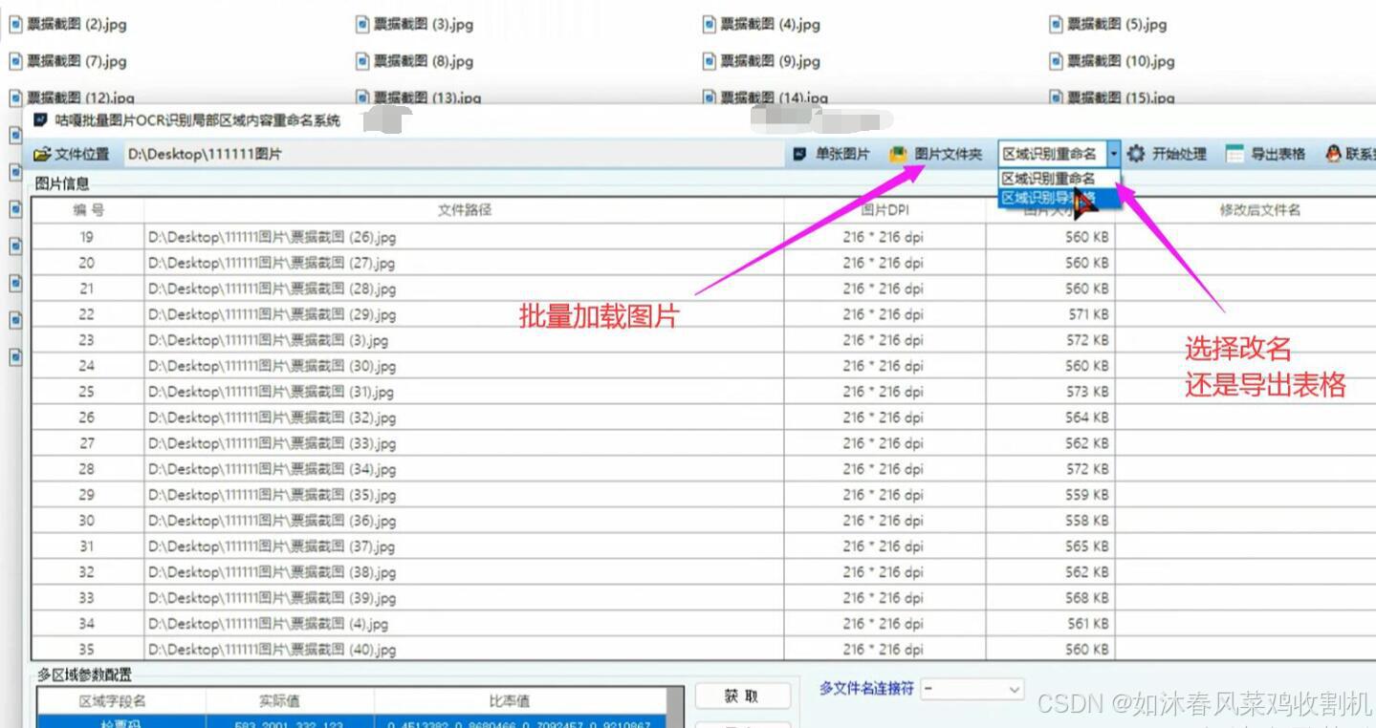This screenshot has width=1376, height=728.
Task: Select row with 票据截图 (27).jpg path
Action: tap(704, 263)
